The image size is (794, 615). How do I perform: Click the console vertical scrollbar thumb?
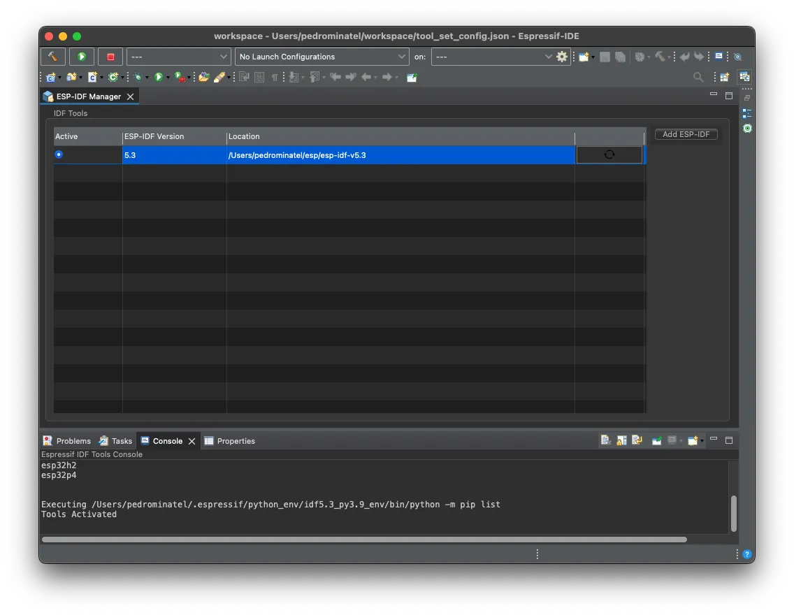click(x=733, y=514)
